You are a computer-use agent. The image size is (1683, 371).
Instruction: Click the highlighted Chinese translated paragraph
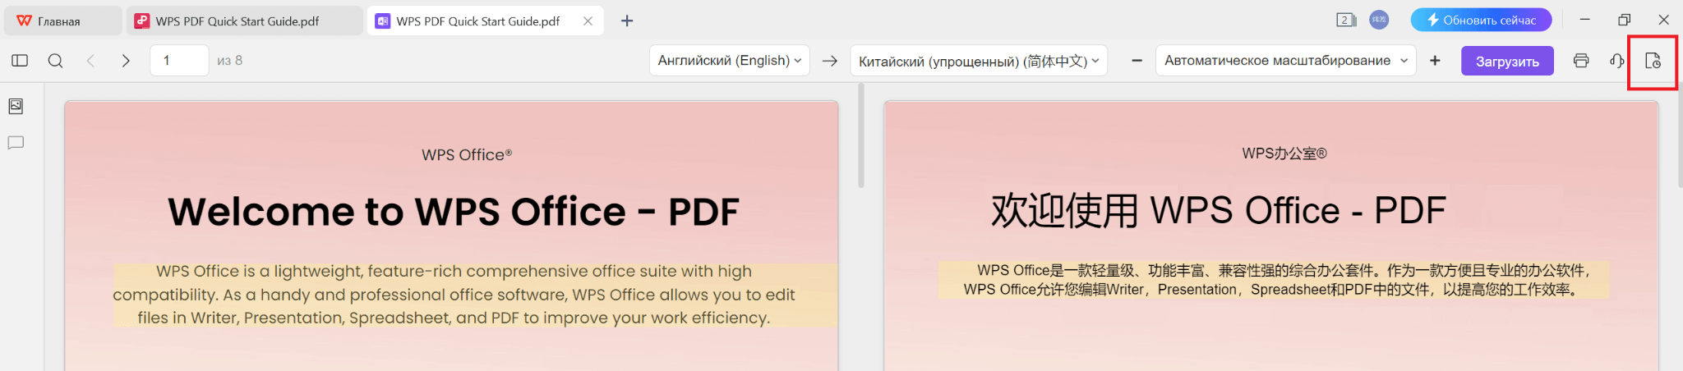tap(1275, 280)
